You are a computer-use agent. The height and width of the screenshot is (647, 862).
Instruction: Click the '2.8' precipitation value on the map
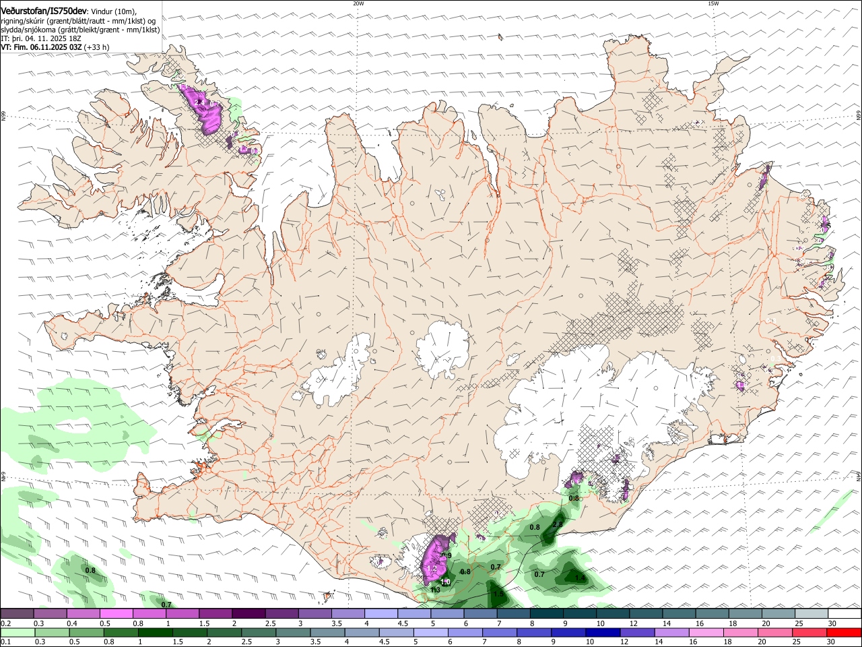pos(557,524)
